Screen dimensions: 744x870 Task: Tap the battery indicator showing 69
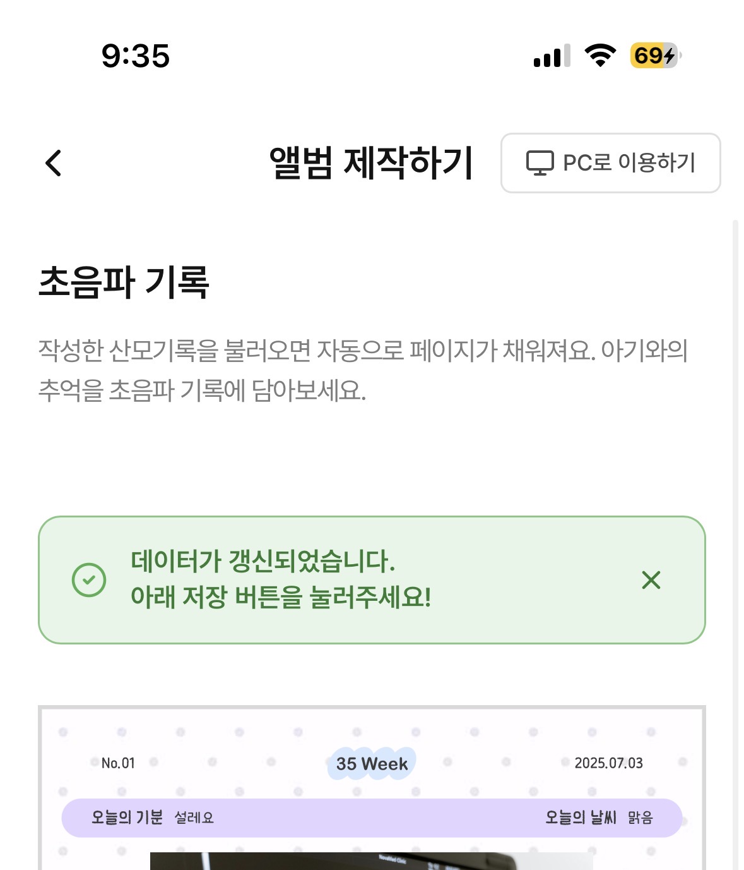(x=655, y=56)
